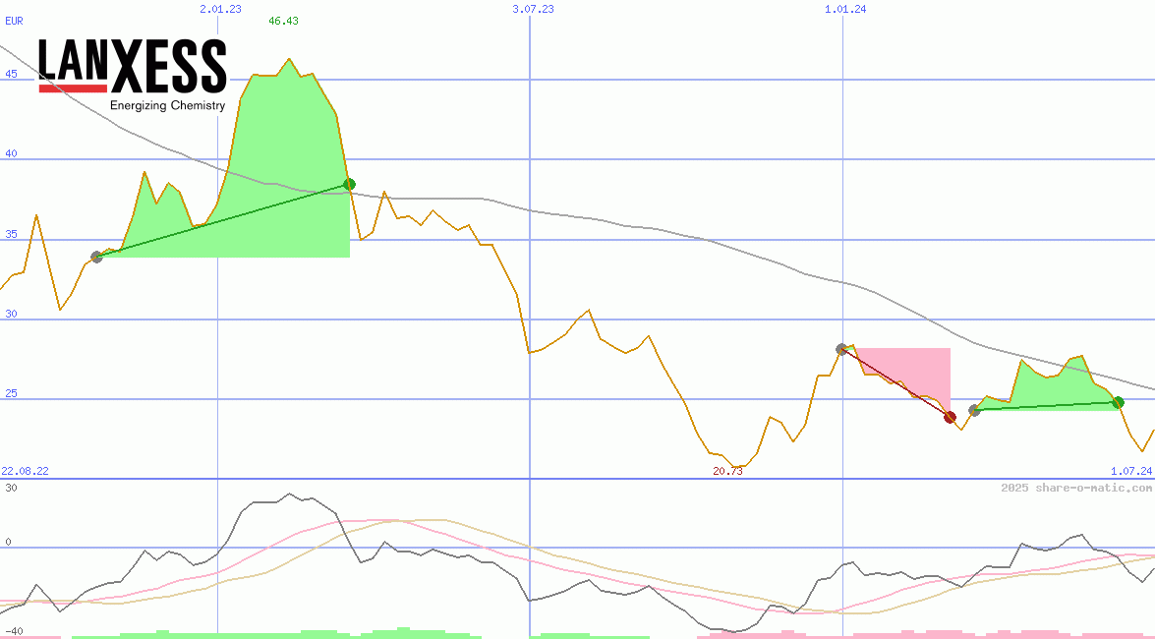The image size is (1155, 639).
Task: Click the gray entry marker at the 1.01.24 line
Action: (x=842, y=349)
